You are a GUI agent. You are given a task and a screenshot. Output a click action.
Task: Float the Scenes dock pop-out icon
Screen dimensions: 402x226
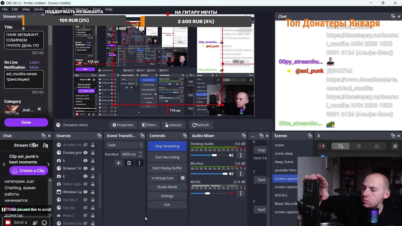pyautogui.click(x=310, y=136)
